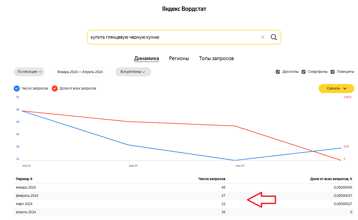Toggle the blue Число запросов series checkmark
Viewport: 358px width, 220px height.
point(17,89)
